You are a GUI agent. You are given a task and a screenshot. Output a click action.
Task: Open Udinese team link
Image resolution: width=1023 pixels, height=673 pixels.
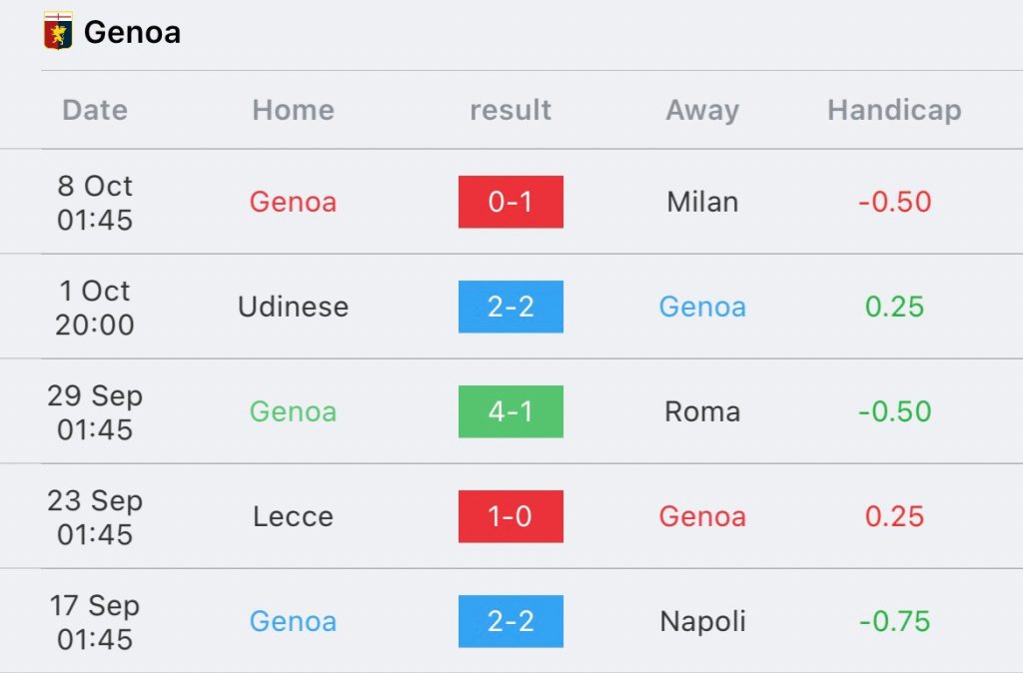click(x=294, y=307)
